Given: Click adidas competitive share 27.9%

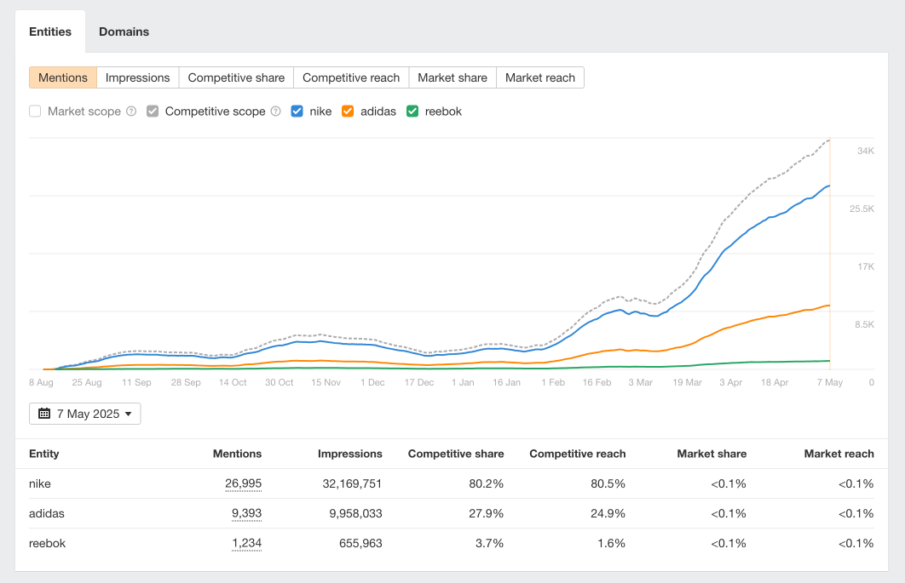Looking at the screenshot, I should click(x=486, y=514).
